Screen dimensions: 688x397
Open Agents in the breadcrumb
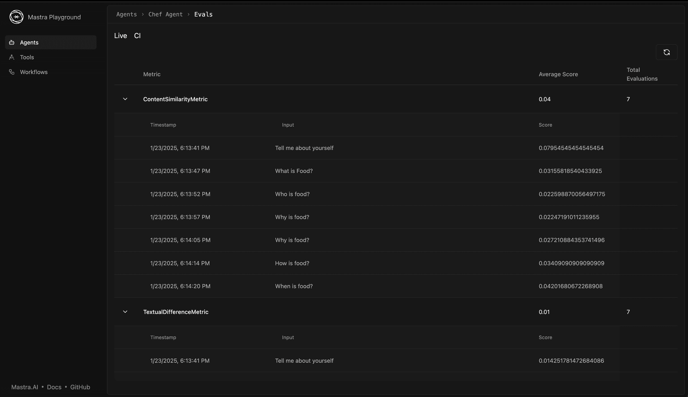click(x=126, y=14)
